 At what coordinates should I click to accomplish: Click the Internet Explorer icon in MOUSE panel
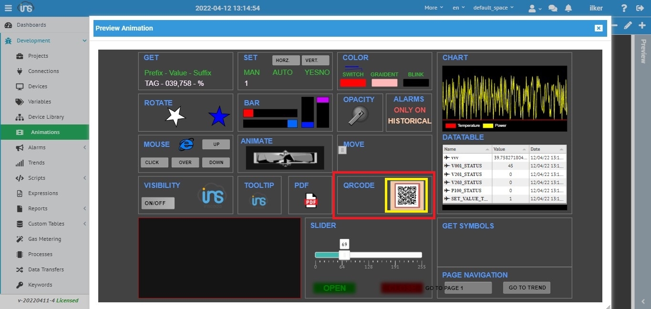(x=186, y=144)
